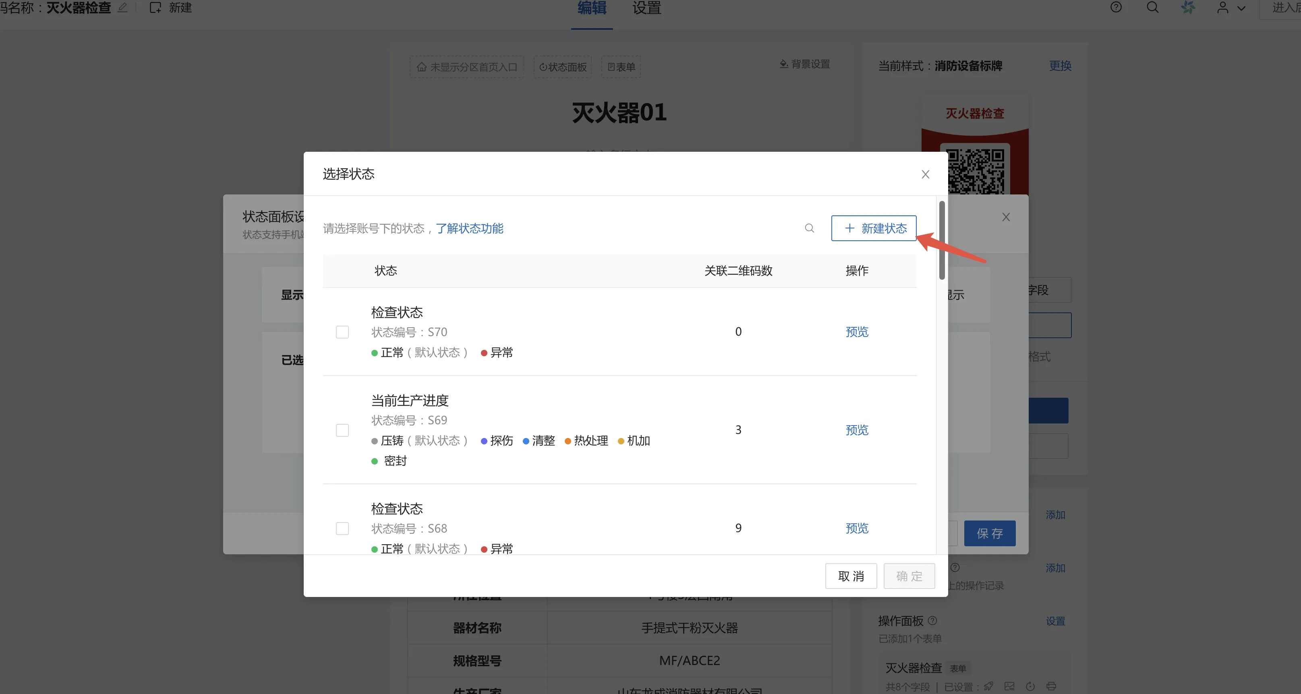The width and height of the screenshot is (1301, 694).
Task: Click the 状态面板 tag
Action: (563, 67)
